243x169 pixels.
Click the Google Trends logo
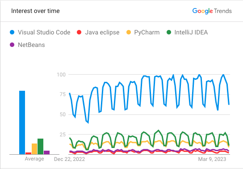212,11
